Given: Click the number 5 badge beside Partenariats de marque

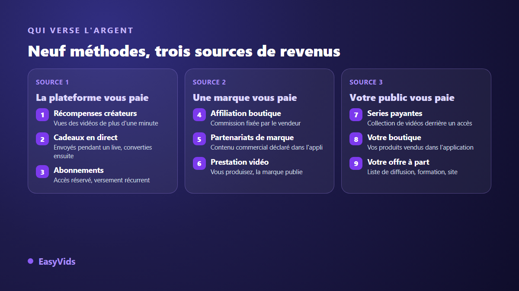Looking at the screenshot, I should click(x=199, y=139).
